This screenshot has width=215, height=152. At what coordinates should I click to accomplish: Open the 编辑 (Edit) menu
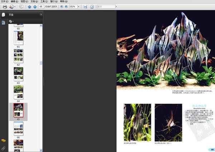click(x=14, y=1)
